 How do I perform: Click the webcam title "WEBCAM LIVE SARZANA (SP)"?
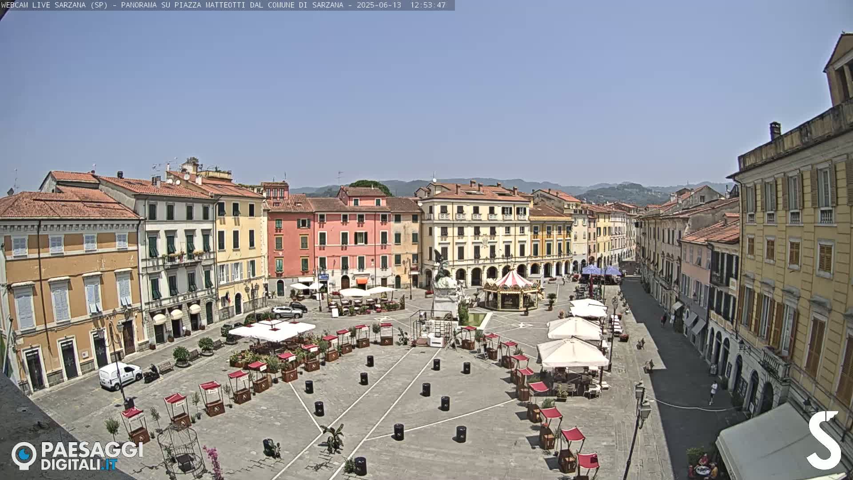(54, 5)
